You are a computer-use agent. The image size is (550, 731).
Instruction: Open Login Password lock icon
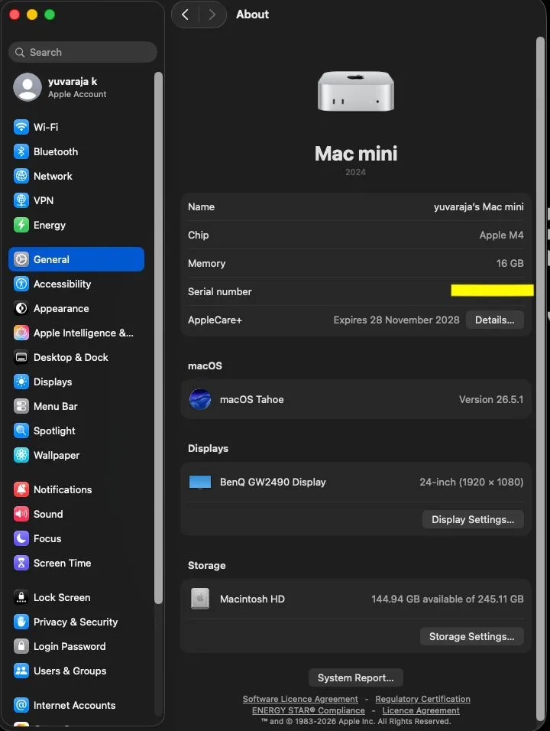(x=21, y=646)
